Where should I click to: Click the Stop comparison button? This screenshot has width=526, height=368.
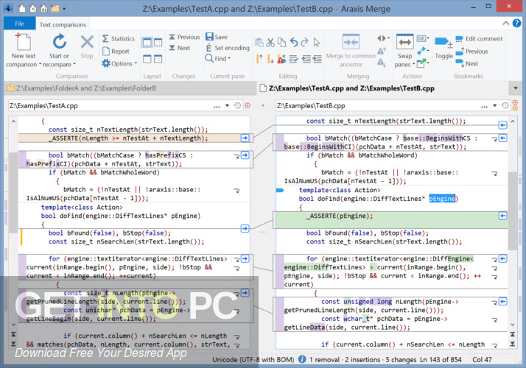point(87,46)
